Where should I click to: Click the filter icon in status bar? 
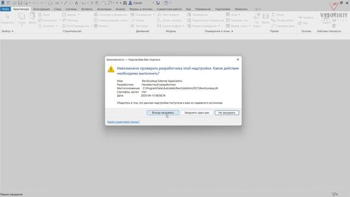pyautogui.click(x=334, y=194)
